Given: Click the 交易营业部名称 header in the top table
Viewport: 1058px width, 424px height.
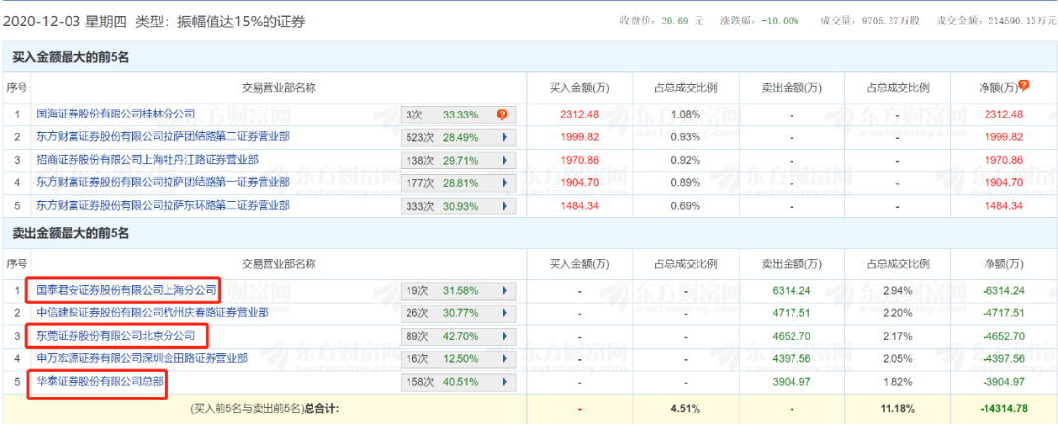Looking at the screenshot, I should click(x=279, y=87).
